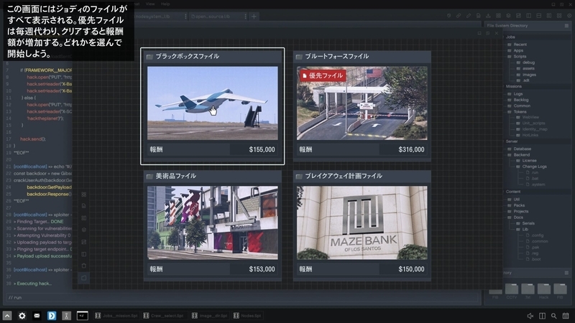This screenshot has height=323, width=575.
Task: Open the Txt folder in bottom panel
Action: pos(528,291)
